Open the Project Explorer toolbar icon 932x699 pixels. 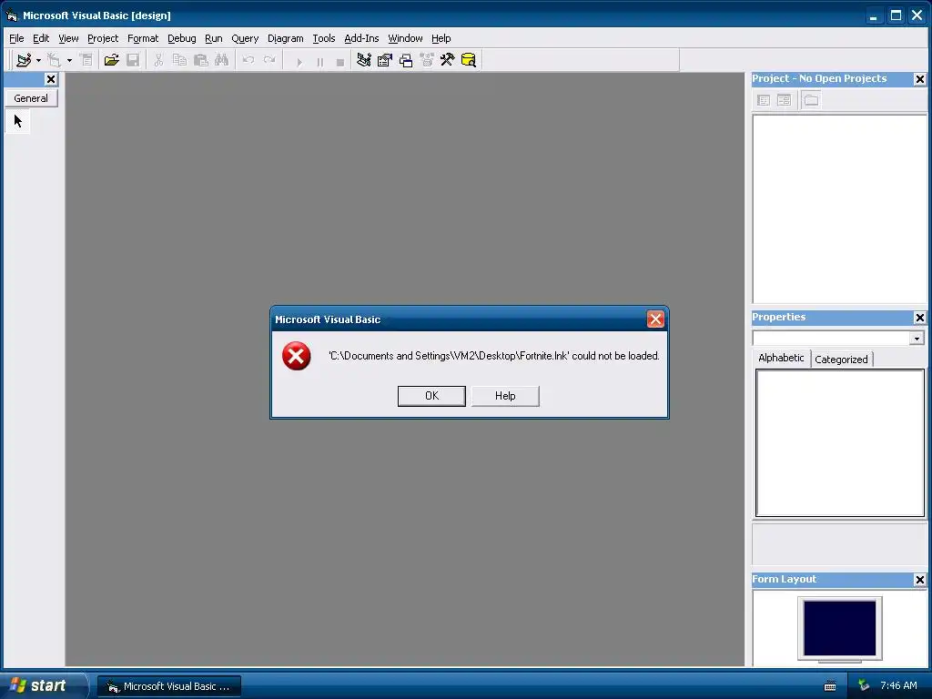click(x=364, y=60)
